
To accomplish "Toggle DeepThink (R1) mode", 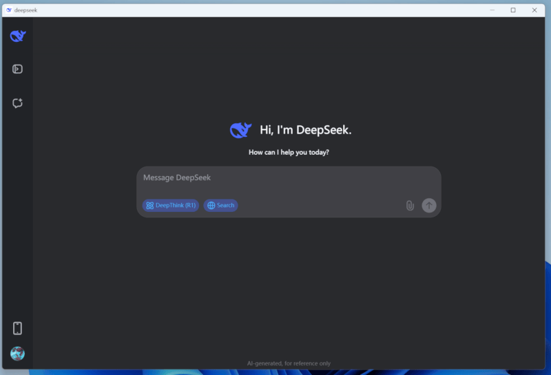I will (x=171, y=206).
